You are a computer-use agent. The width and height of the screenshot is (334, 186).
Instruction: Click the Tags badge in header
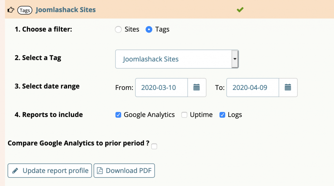tap(25, 10)
